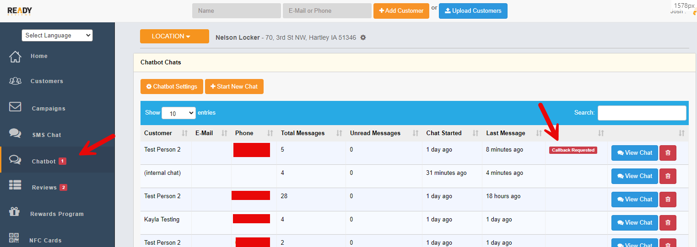The image size is (697, 247).
Task: Click the Start New Chat button
Action: pos(234,86)
